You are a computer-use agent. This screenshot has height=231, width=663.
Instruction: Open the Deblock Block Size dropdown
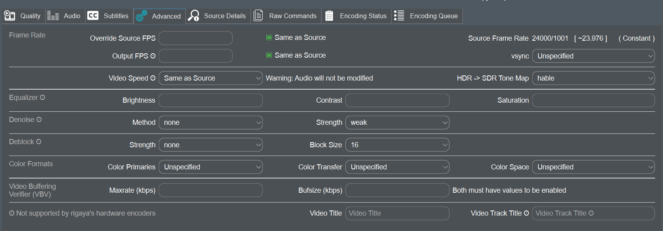coord(397,145)
